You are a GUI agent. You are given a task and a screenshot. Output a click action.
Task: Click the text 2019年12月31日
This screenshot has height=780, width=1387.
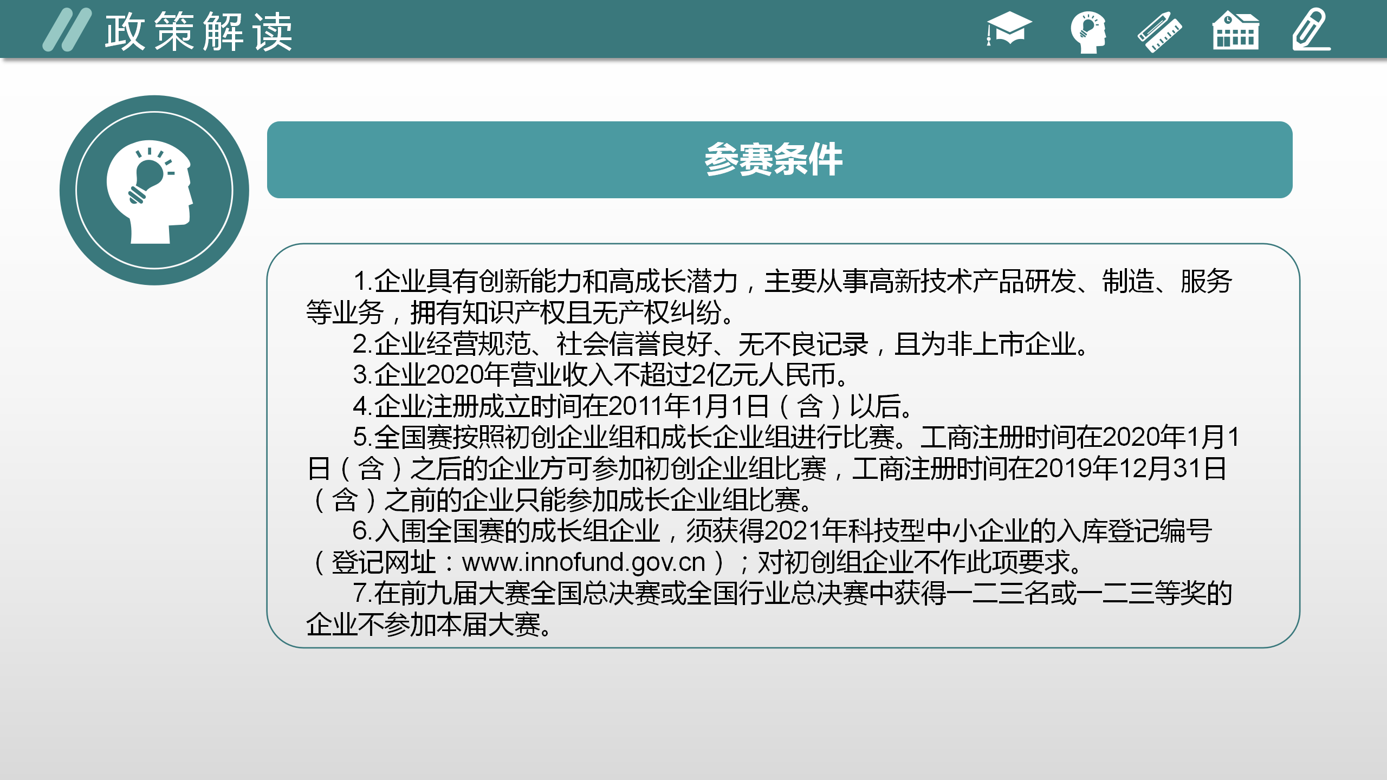(x=1129, y=469)
